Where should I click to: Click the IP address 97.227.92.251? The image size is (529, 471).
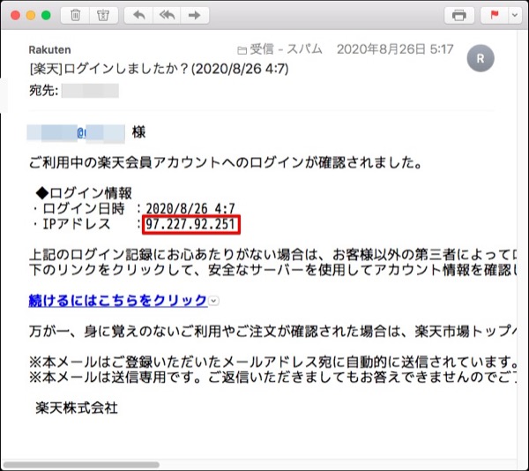(x=191, y=224)
